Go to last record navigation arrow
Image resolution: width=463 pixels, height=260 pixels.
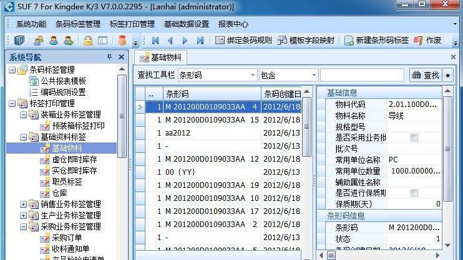(200, 40)
